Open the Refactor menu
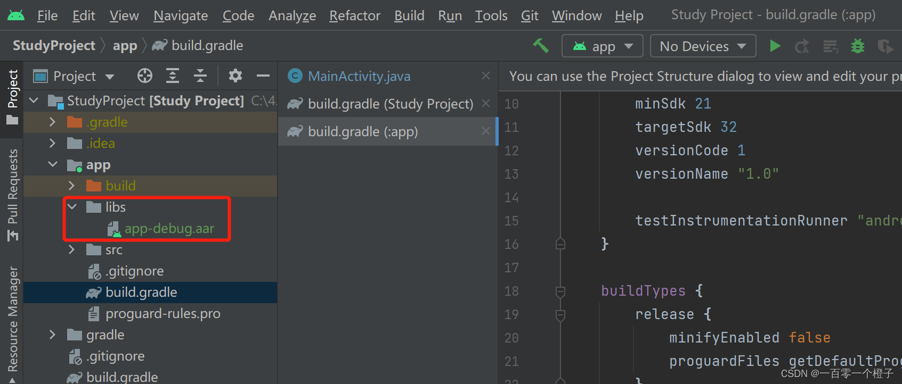This screenshot has height=384, width=902. pos(355,16)
